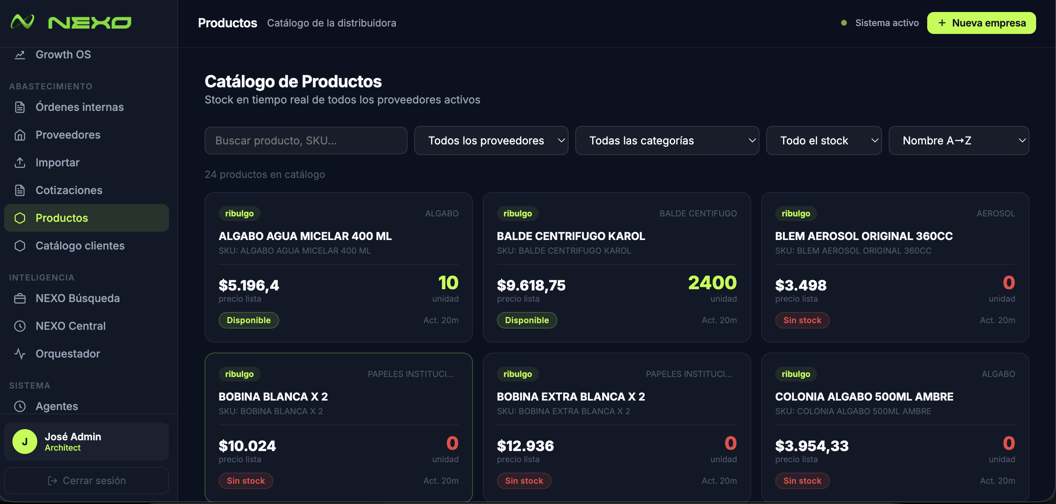Open the Nombre A→Z sort dropdown
The width and height of the screenshot is (1056, 504).
coord(959,141)
